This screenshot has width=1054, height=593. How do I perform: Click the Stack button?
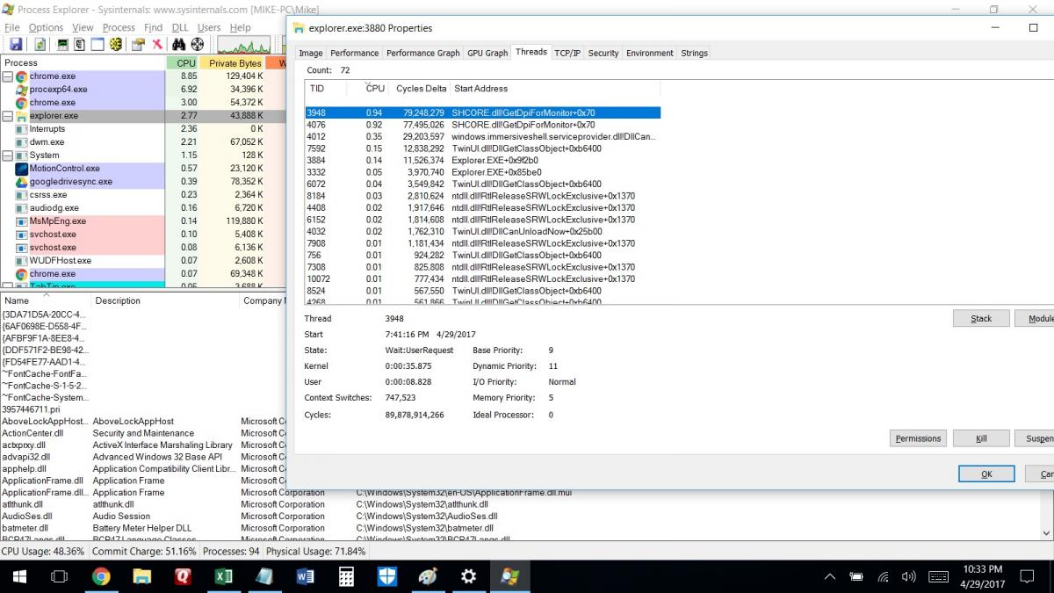click(981, 319)
